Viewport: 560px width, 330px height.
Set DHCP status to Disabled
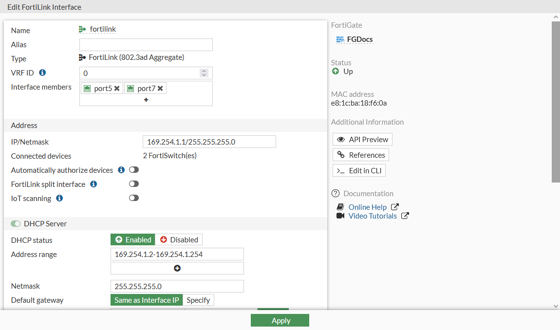179,239
